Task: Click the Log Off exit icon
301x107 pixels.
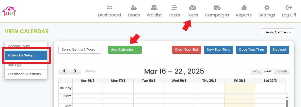Action: [289, 8]
